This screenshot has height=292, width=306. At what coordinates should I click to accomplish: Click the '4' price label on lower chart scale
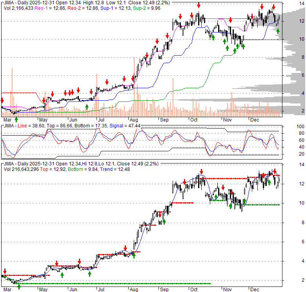click(303, 261)
